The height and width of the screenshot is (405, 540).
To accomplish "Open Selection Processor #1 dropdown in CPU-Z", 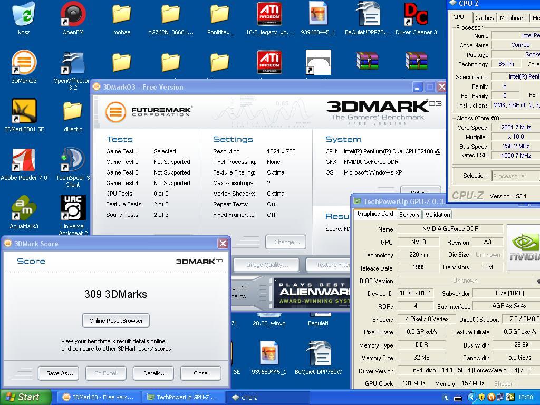I will tap(516, 176).
